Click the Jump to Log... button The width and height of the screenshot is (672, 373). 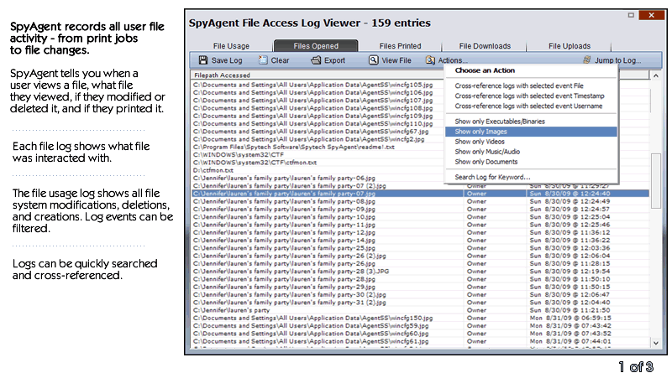click(x=617, y=60)
